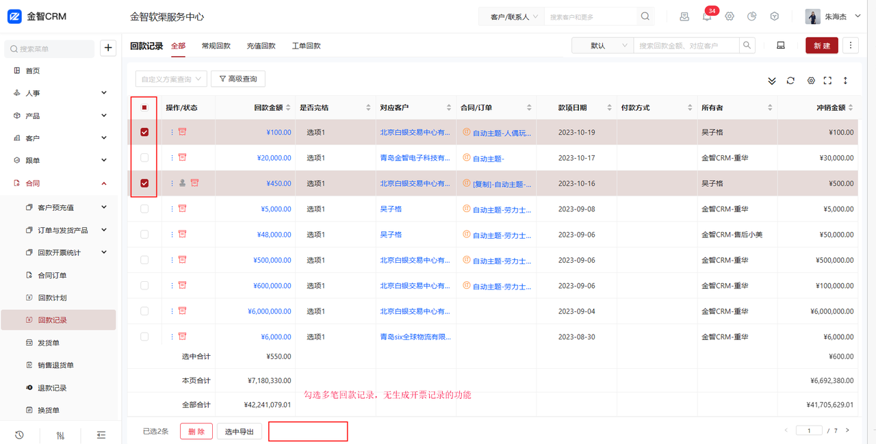
Task: Switch to the 常规回款 tab
Action: click(x=216, y=46)
